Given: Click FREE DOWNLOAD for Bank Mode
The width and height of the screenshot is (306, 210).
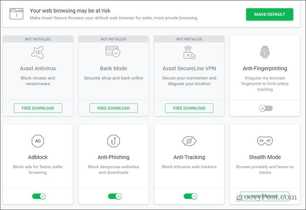Looking at the screenshot, I should 113,108.
